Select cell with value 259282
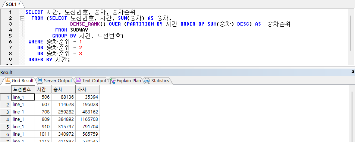 [x=63, y=112]
